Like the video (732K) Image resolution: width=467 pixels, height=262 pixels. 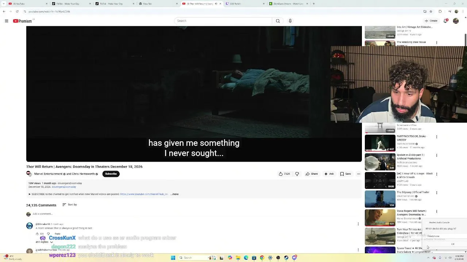coord(284,174)
